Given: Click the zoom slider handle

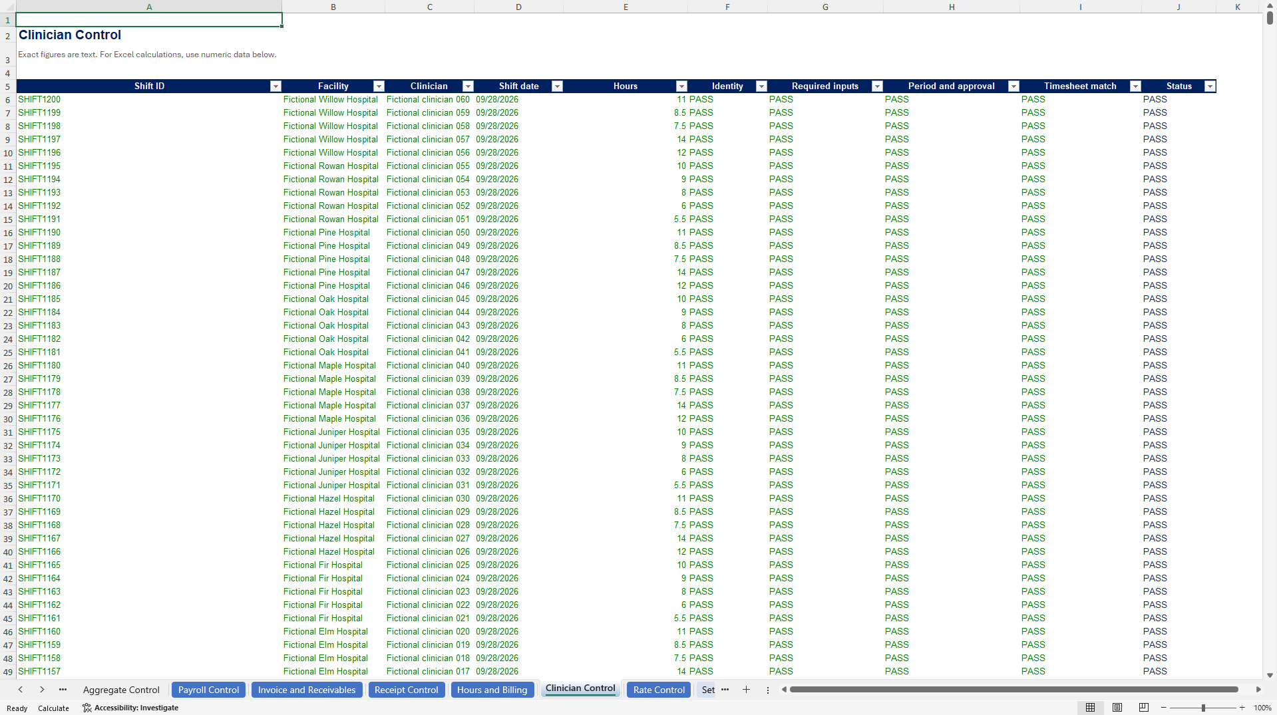Looking at the screenshot, I should (x=1203, y=708).
